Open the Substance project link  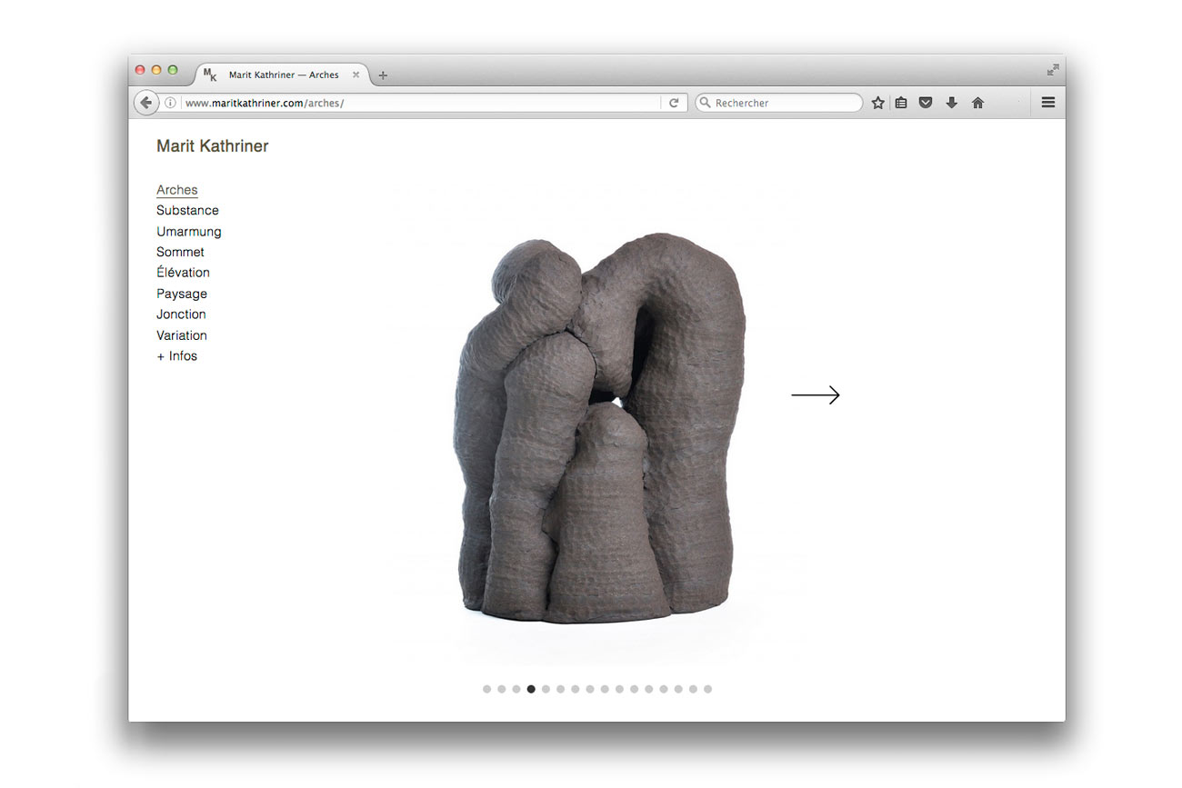pos(187,210)
